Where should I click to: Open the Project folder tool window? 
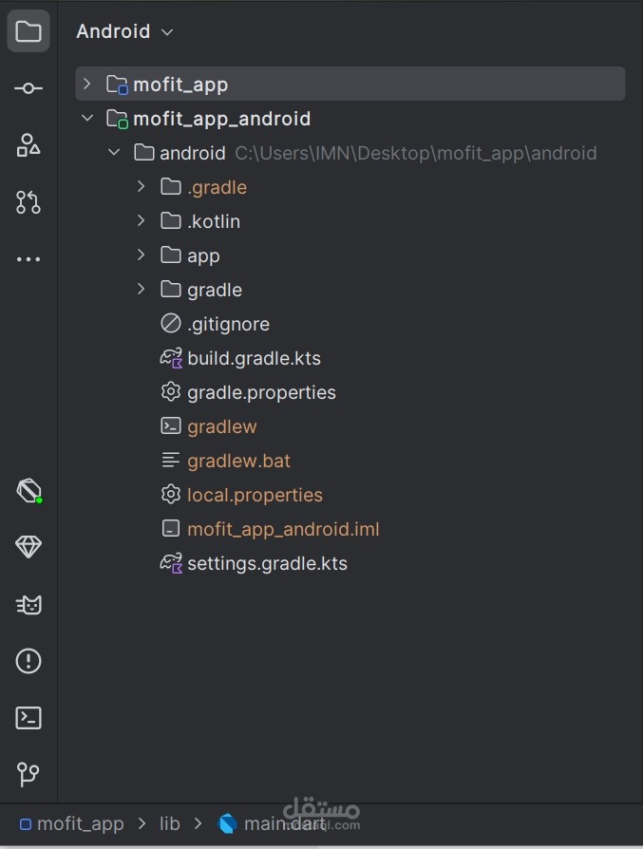28,31
